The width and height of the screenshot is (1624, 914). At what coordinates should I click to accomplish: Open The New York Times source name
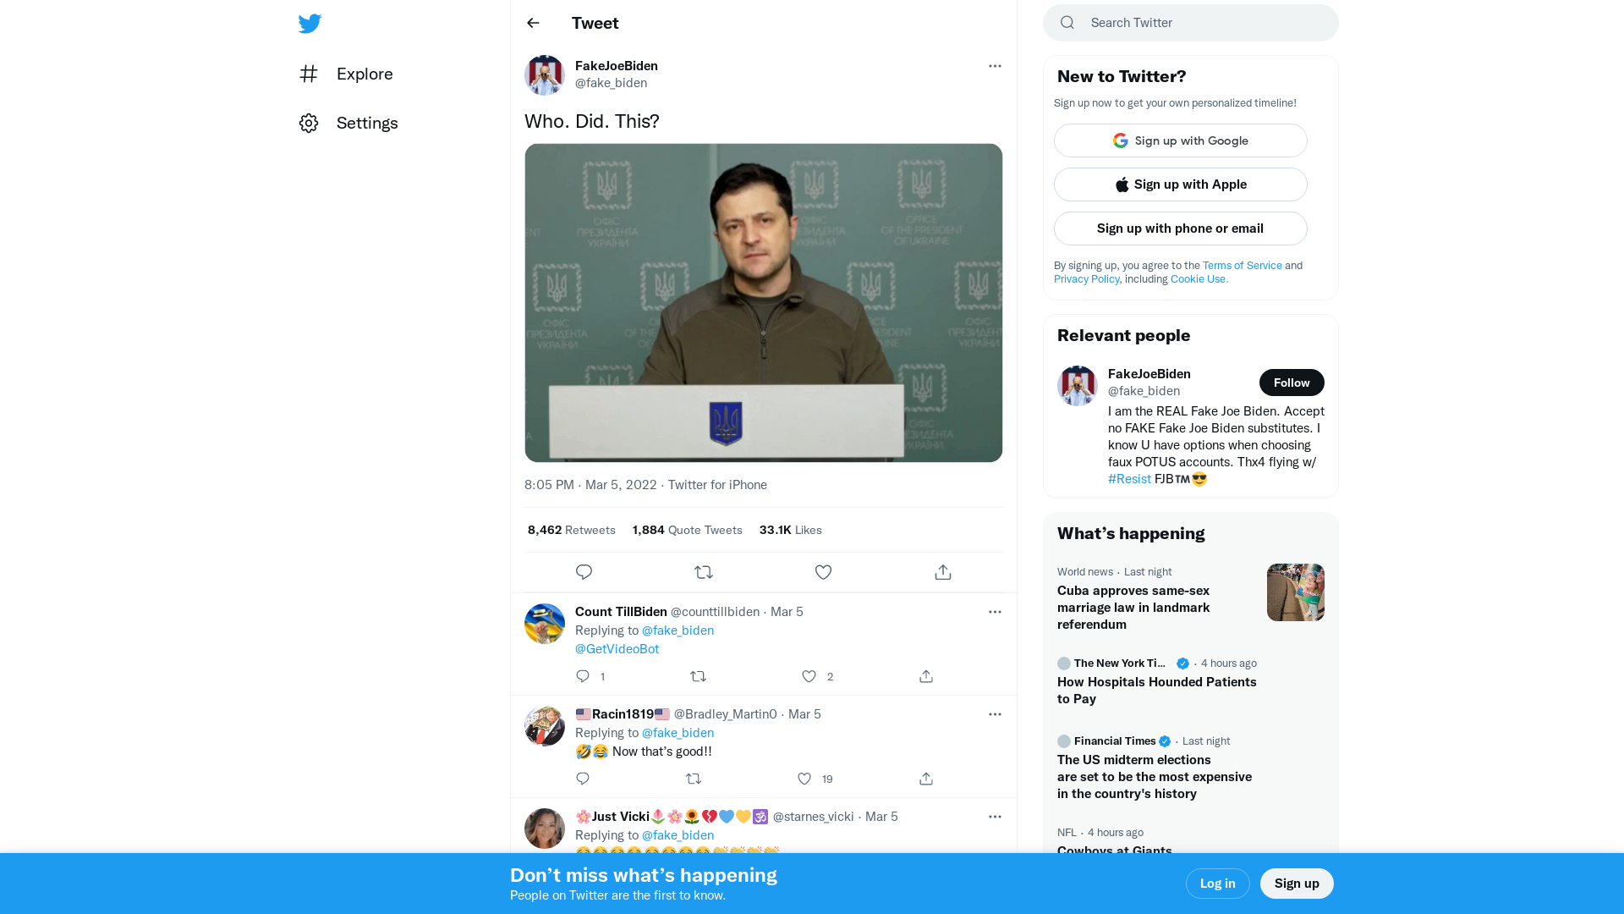[1119, 663]
